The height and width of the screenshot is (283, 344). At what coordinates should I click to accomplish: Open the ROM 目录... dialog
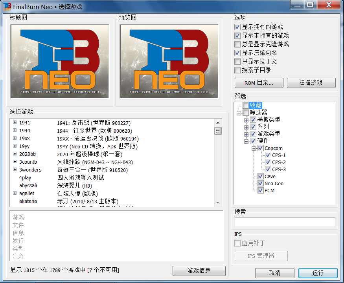(x=259, y=83)
